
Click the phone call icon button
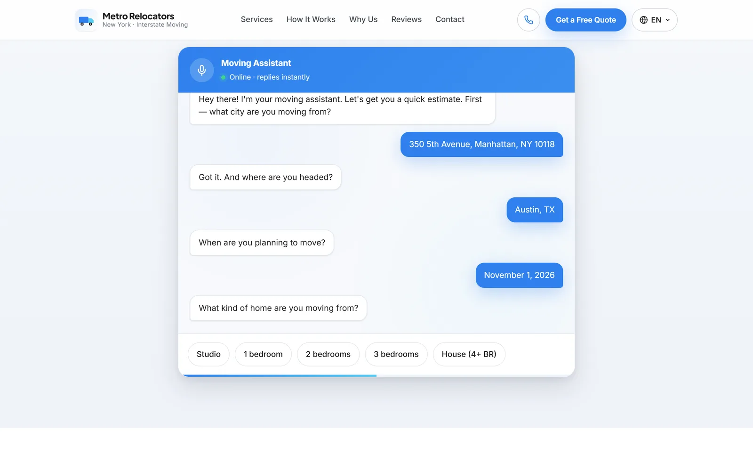pyautogui.click(x=529, y=20)
